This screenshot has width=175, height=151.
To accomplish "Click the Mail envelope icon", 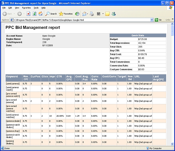I will (84, 14).
